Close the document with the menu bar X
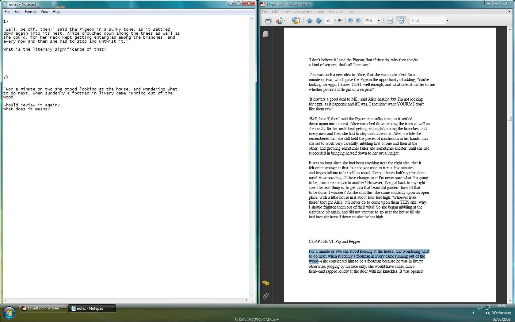The width and height of the screenshot is (515, 322). click(x=509, y=11)
